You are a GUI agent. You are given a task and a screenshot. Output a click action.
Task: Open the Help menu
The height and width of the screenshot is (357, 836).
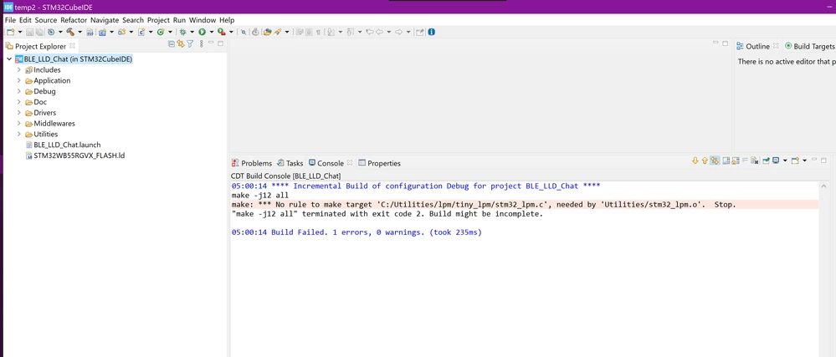(227, 20)
